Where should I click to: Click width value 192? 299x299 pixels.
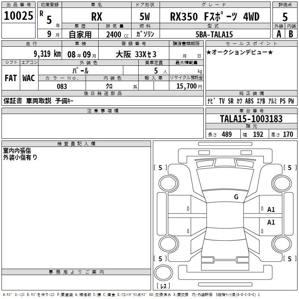258,134
